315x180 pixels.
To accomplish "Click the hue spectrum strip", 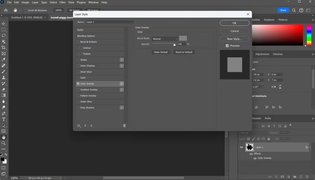I will click(309, 35).
